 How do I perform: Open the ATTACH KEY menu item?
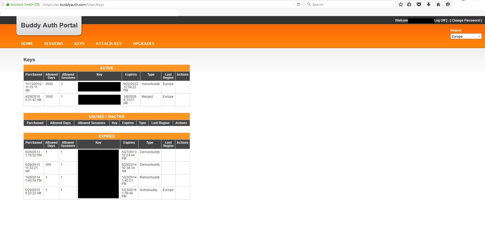pyautogui.click(x=109, y=44)
